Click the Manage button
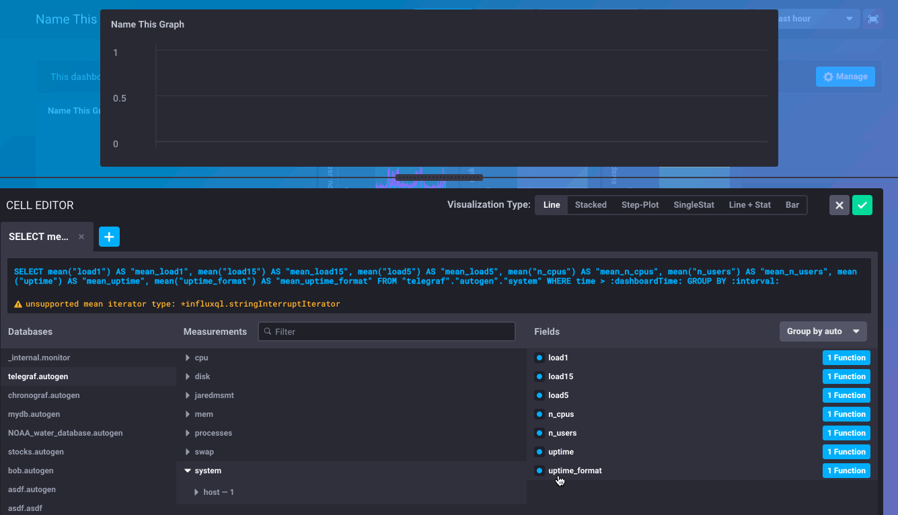The width and height of the screenshot is (898, 515). click(846, 77)
